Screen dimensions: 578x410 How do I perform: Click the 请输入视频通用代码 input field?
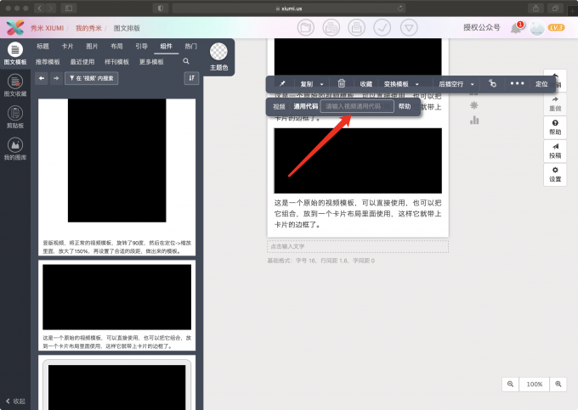click(x=357, y=107)
